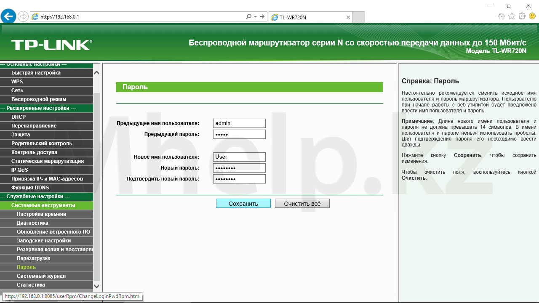Click the browser Back arrow button
This screenshot has width=539, height=303.
tap(8, 16)
